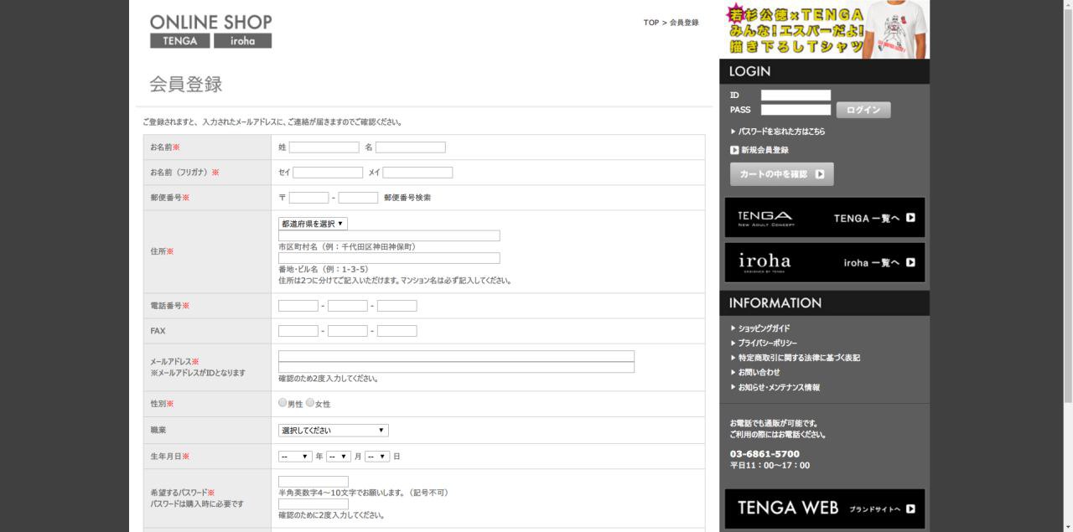This screenshot has width=1073, height=532.
Task: Focus the メイ furigana field
Action: 417,173
